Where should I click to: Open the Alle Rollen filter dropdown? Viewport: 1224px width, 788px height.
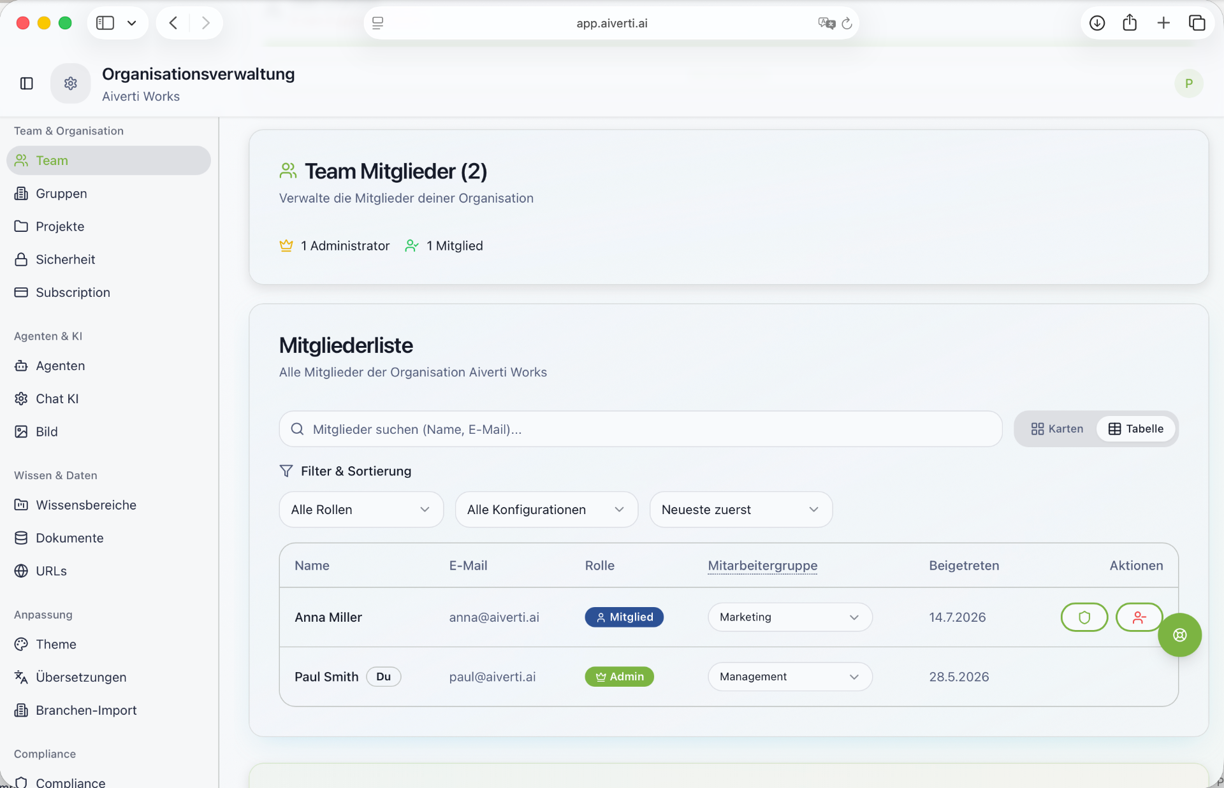[x=361, y=510]
